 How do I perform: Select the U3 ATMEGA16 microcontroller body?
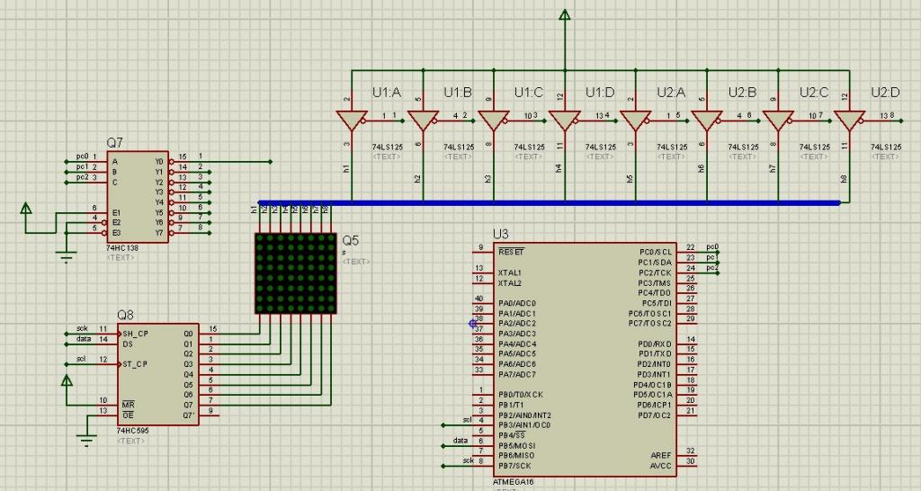coord(585,360)
